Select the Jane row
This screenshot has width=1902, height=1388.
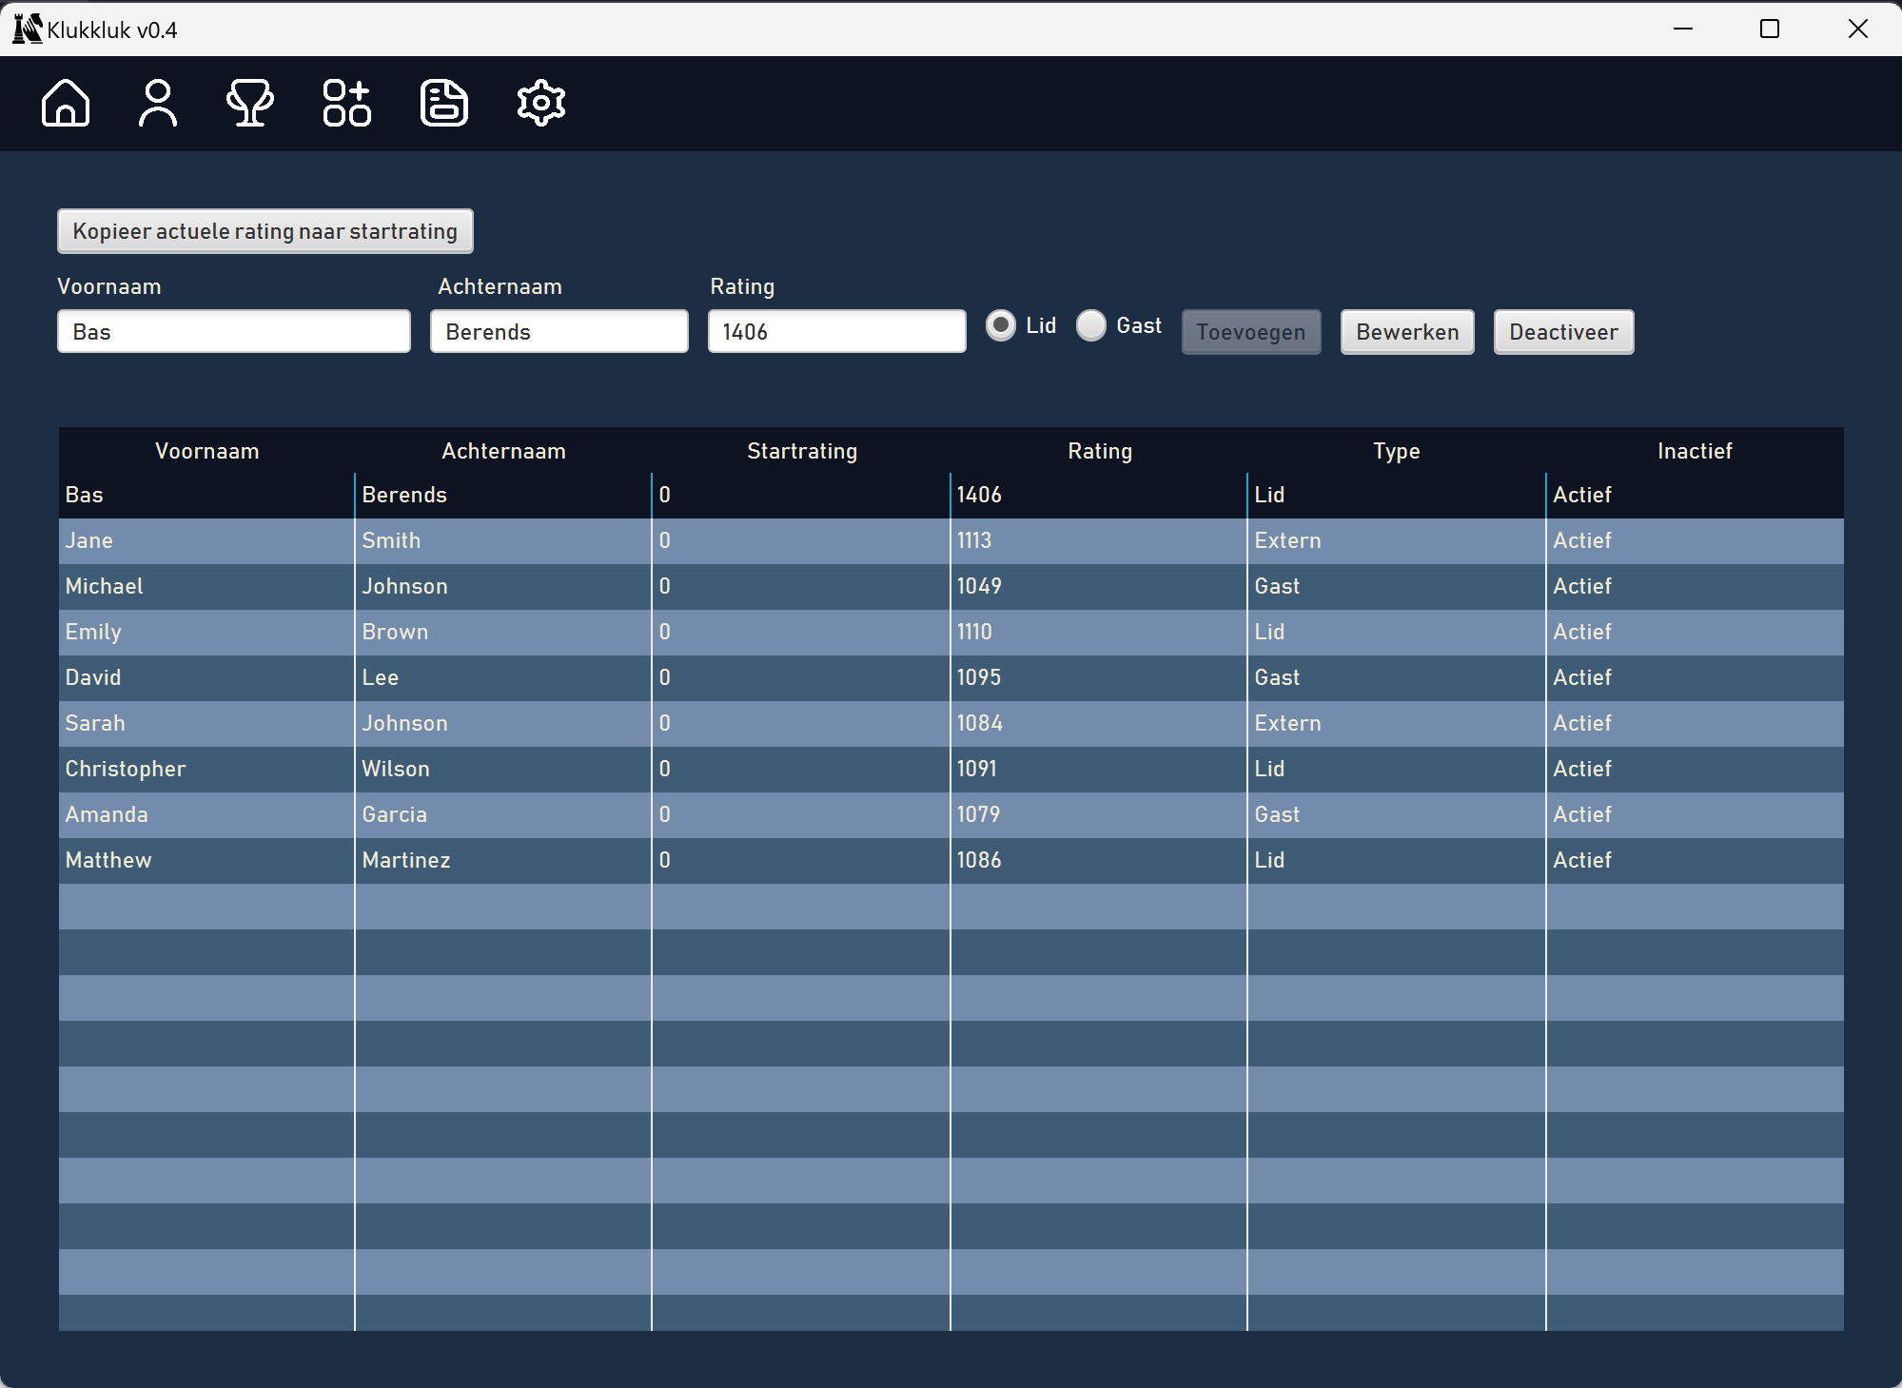pos(951,540)
